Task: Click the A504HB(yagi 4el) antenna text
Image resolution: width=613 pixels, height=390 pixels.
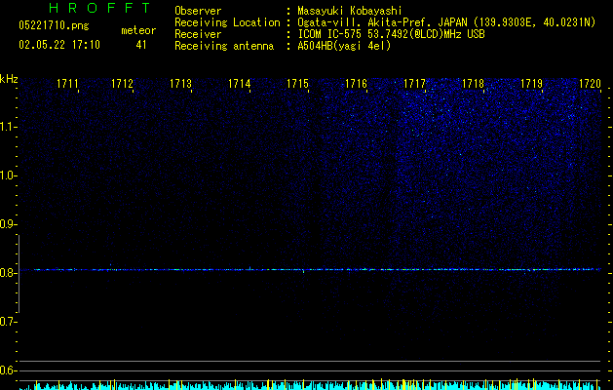Action: click(x=344, y=46)
